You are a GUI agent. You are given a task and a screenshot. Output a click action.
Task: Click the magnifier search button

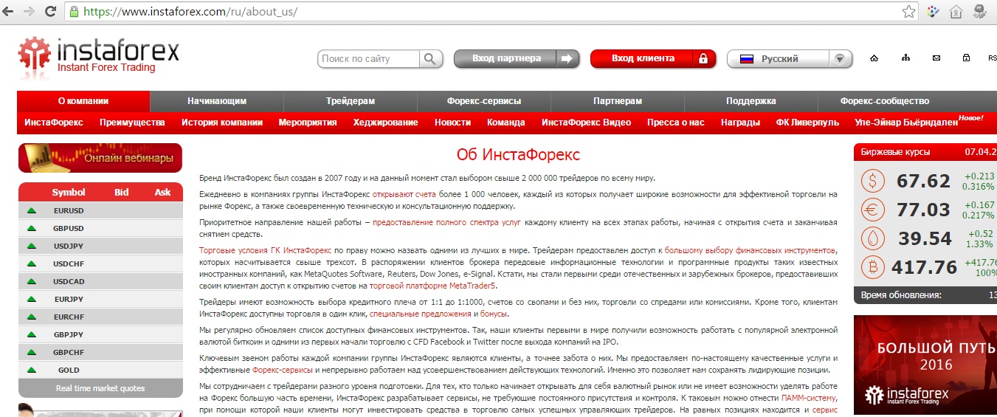[431, 58]
